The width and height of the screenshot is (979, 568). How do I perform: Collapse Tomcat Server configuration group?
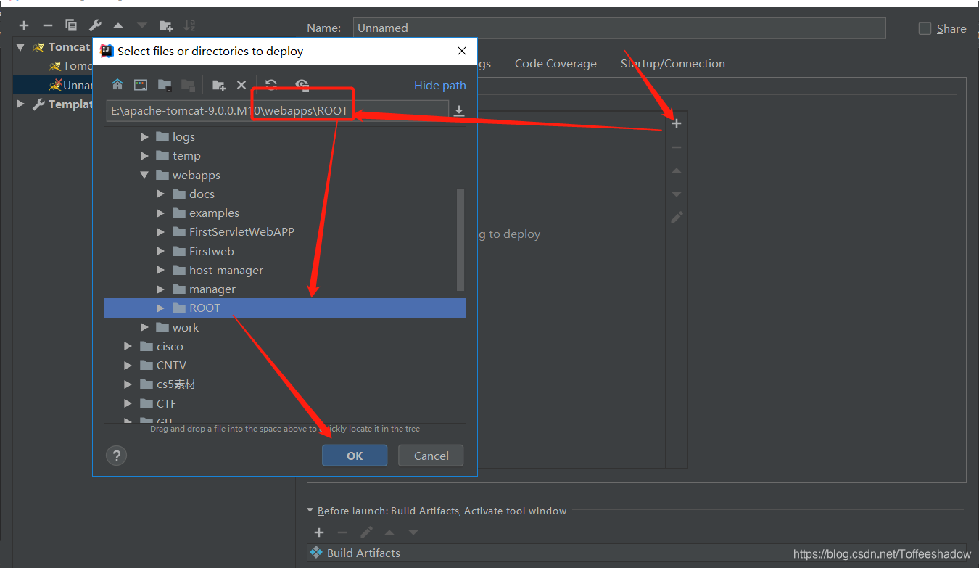[x=21, y=47]
